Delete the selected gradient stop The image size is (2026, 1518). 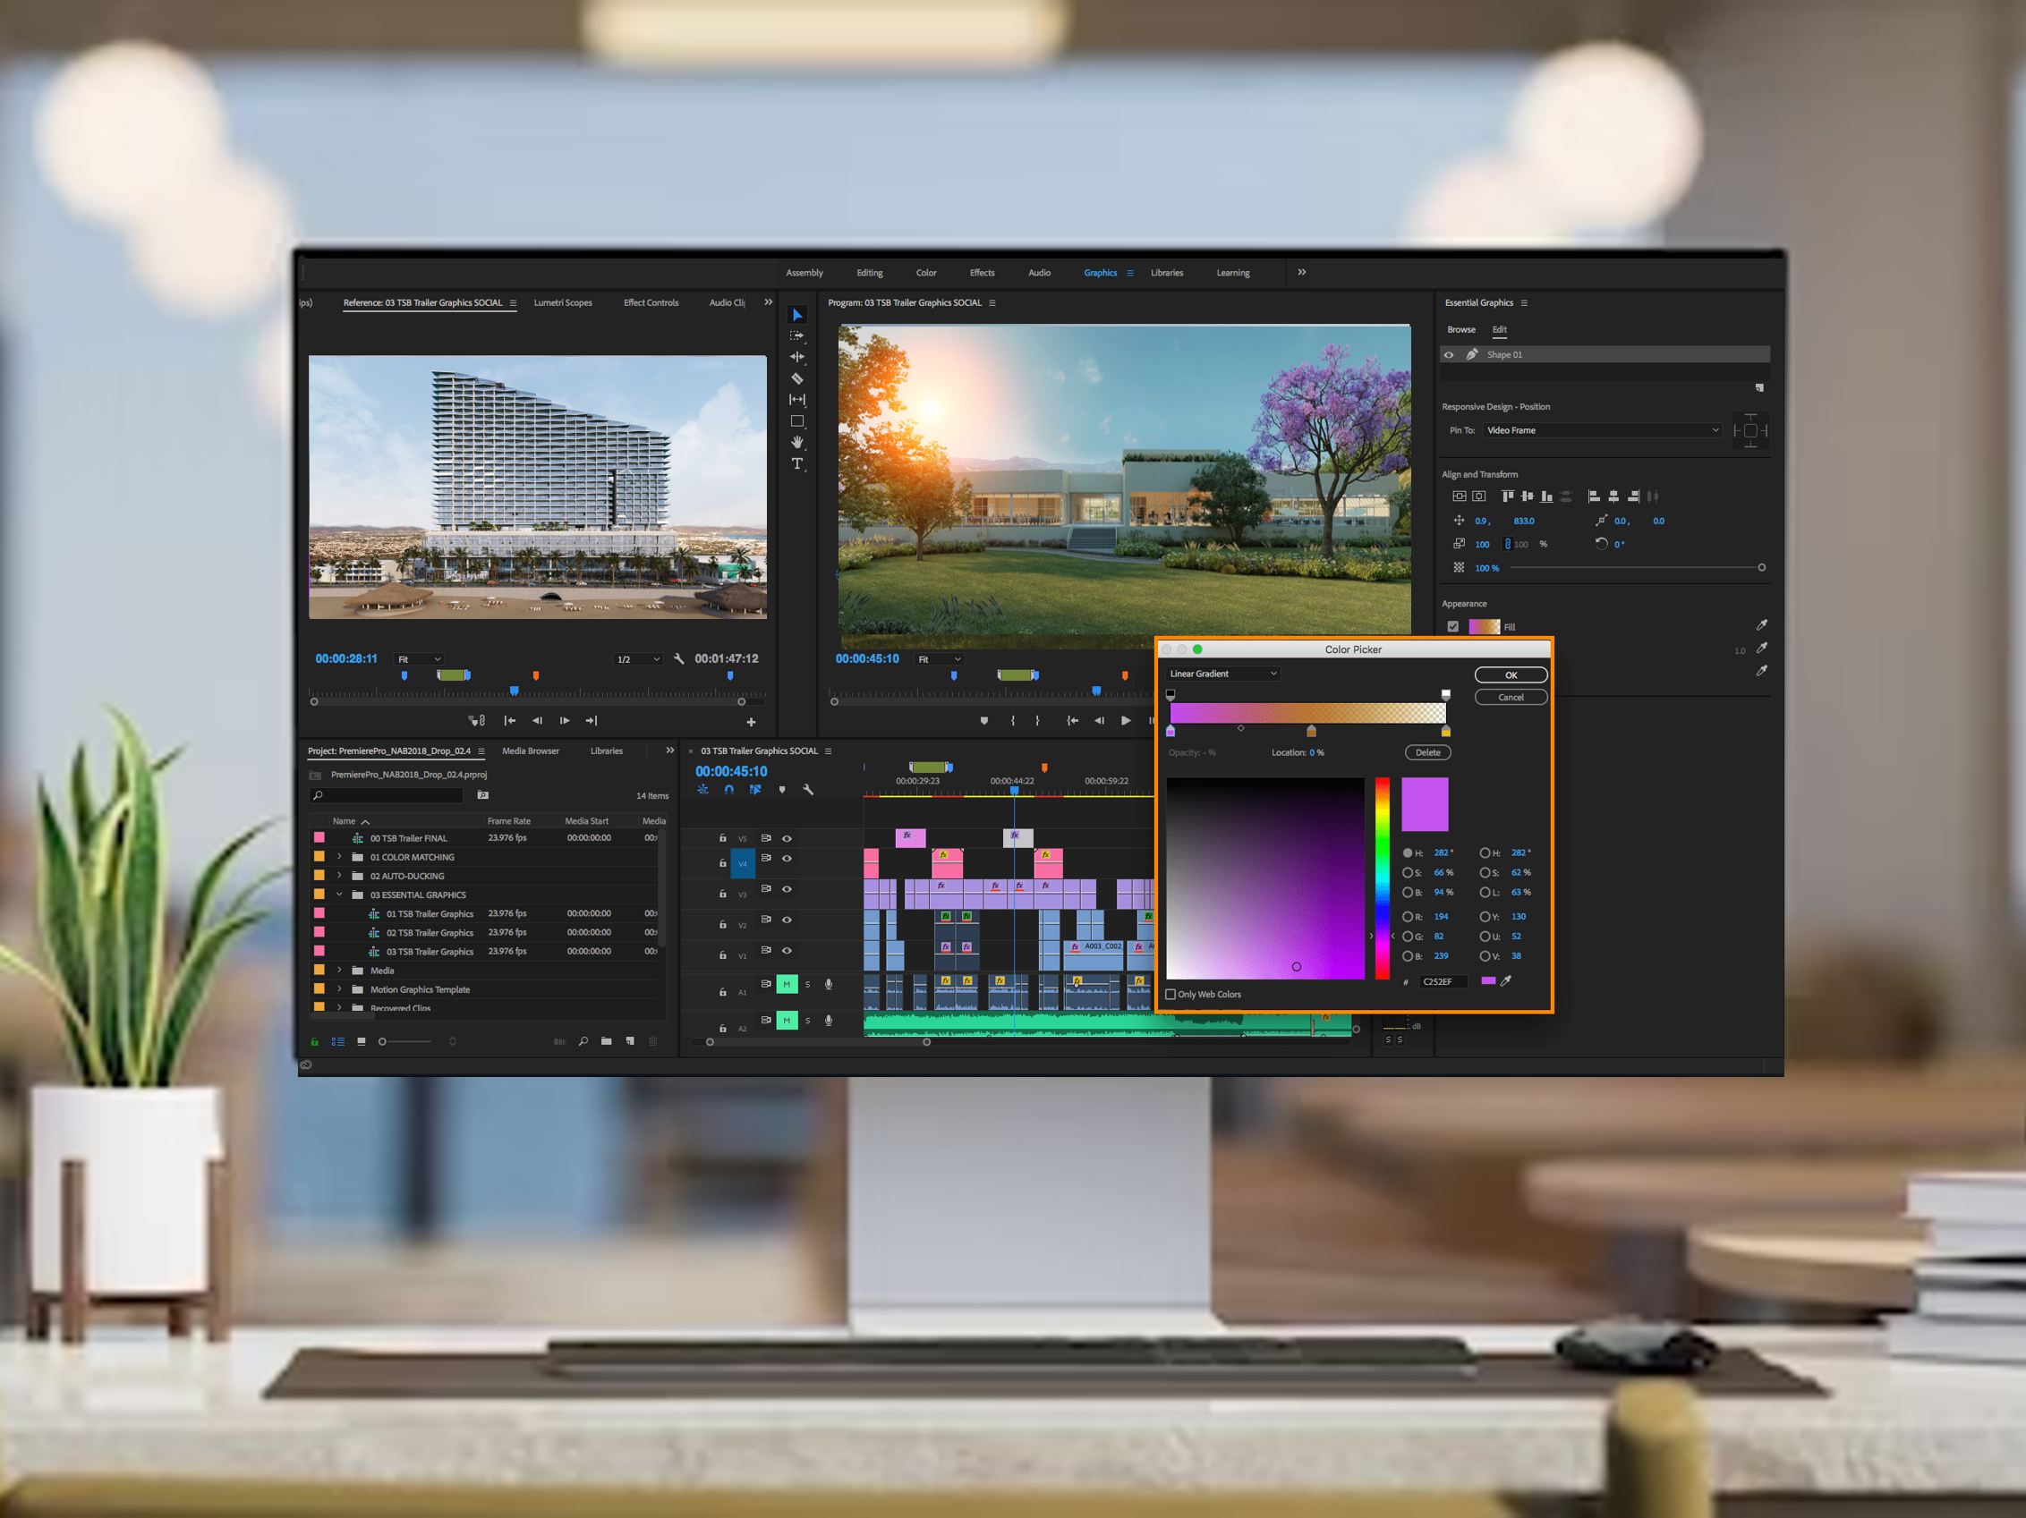[x=1427, y=752]
